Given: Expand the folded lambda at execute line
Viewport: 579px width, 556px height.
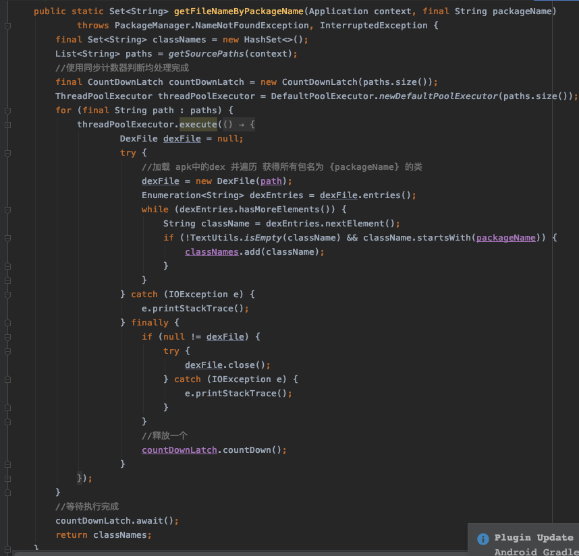Looking at the screenshot, I should [7, 125].
